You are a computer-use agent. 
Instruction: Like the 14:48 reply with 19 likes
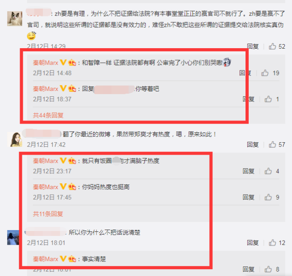click(x=265, y=73)
